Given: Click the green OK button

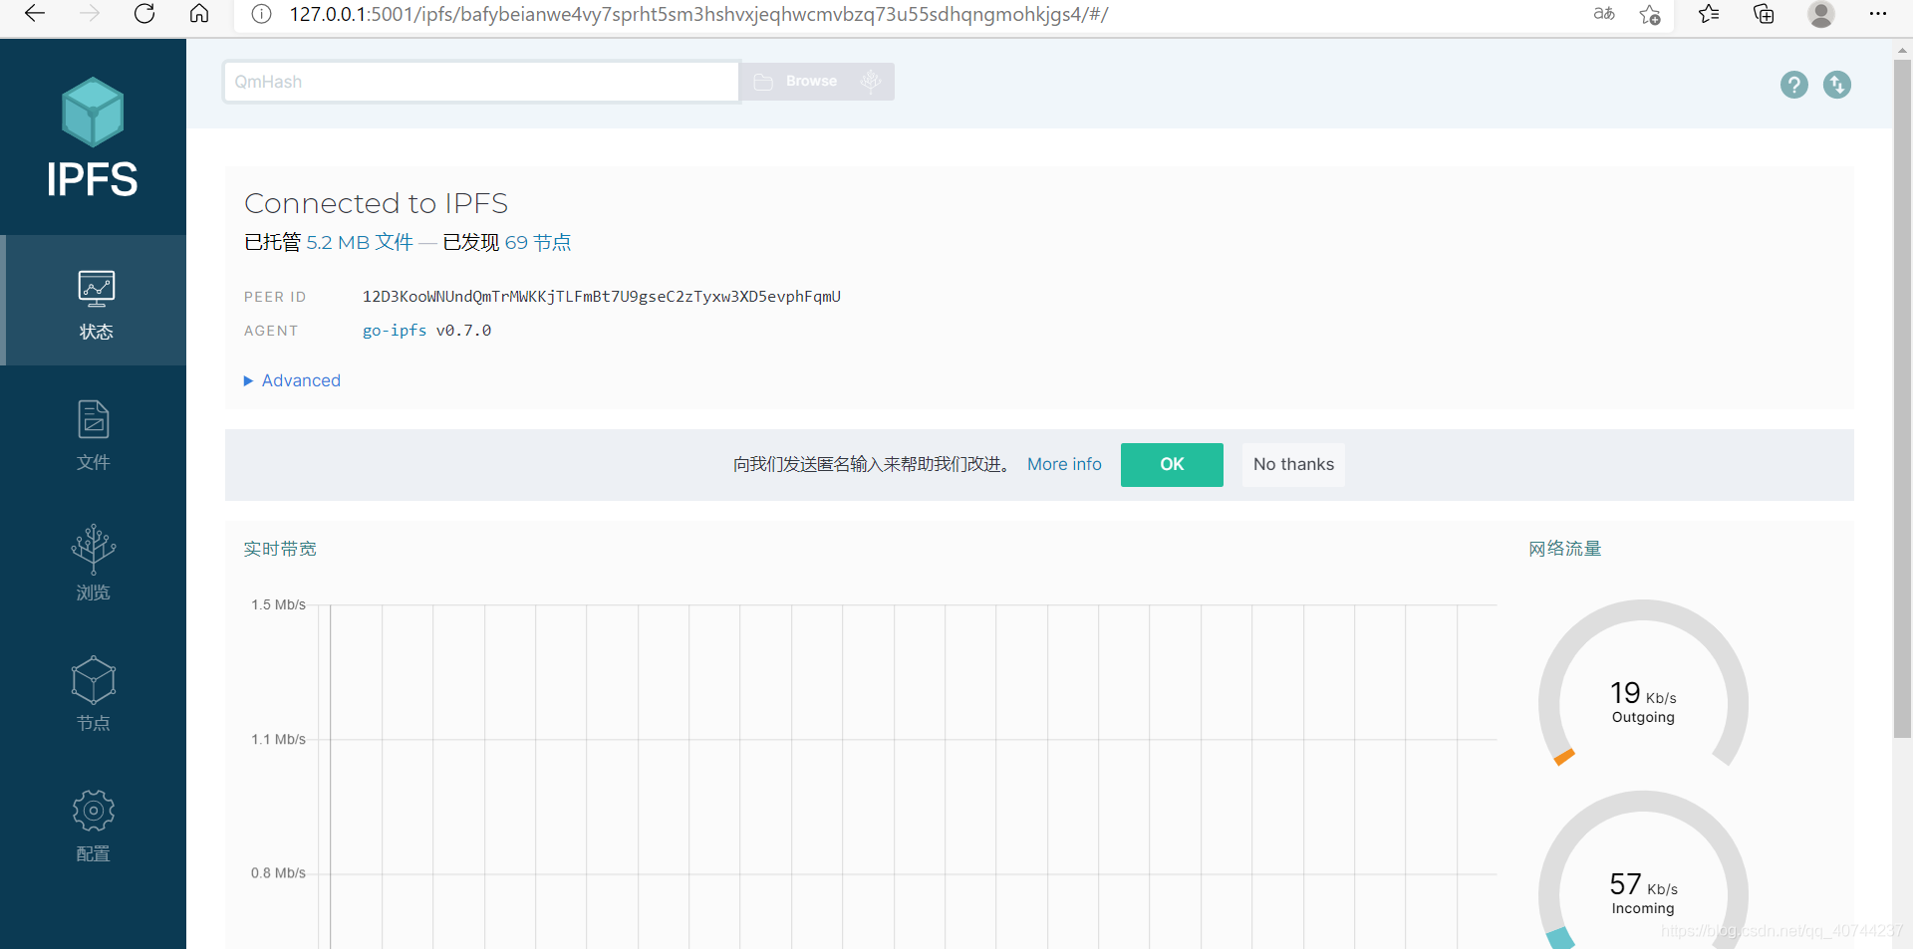Looking at the screenshot, I should click(x=1172, y=465).
